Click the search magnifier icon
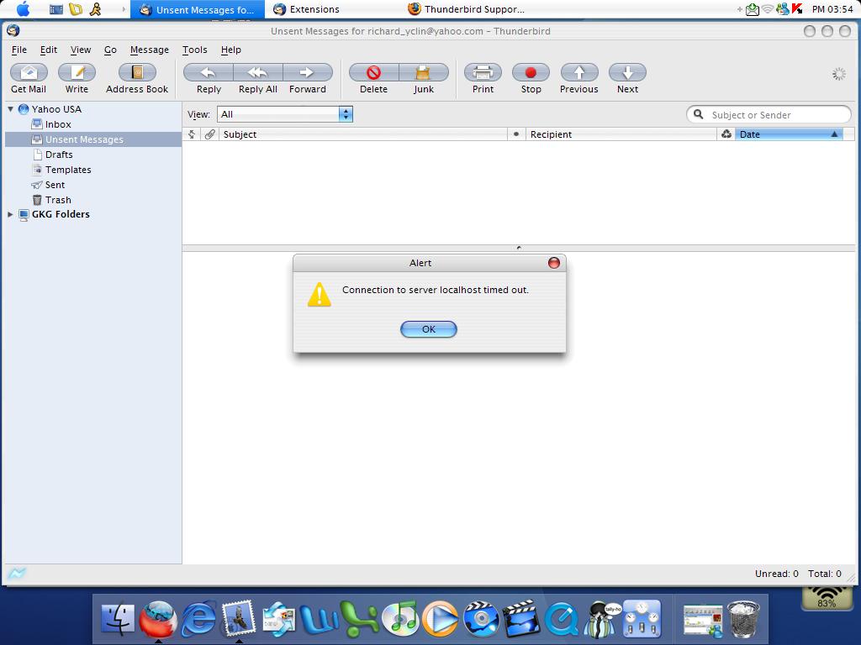The image size is (861, 645). (699, 114)
